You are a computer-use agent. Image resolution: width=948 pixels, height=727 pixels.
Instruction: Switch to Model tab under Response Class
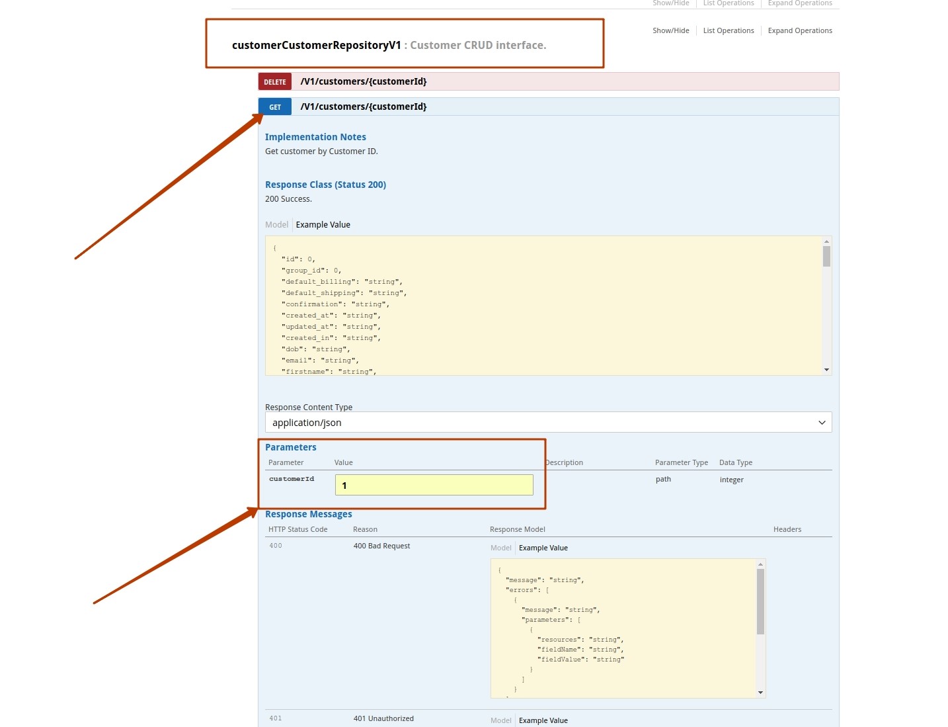pyautogui.click(x=276, y=225)
